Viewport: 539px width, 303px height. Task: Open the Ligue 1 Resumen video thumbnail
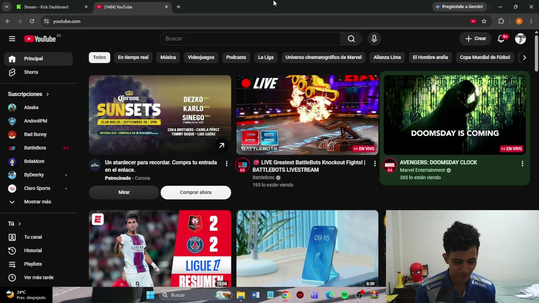pos(160,248)
